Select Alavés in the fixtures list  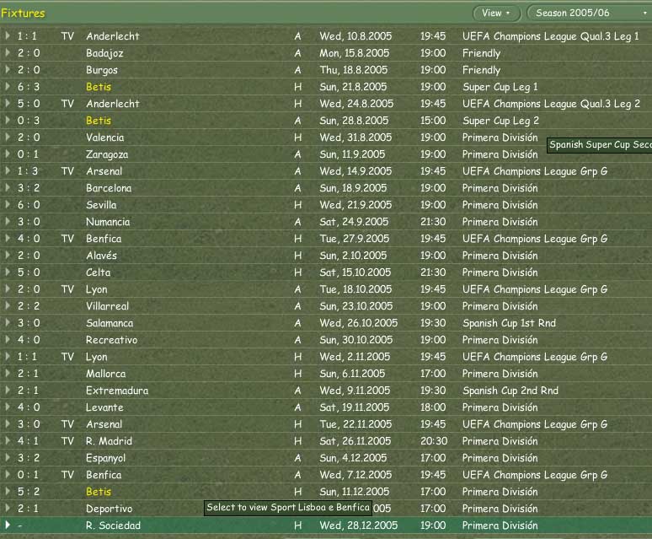pyautogui.click(x=101, y=256)
